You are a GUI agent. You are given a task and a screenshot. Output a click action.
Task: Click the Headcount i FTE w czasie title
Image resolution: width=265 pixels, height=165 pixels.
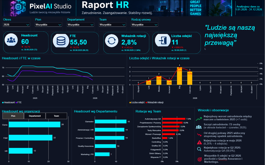[x=21, y=58]
